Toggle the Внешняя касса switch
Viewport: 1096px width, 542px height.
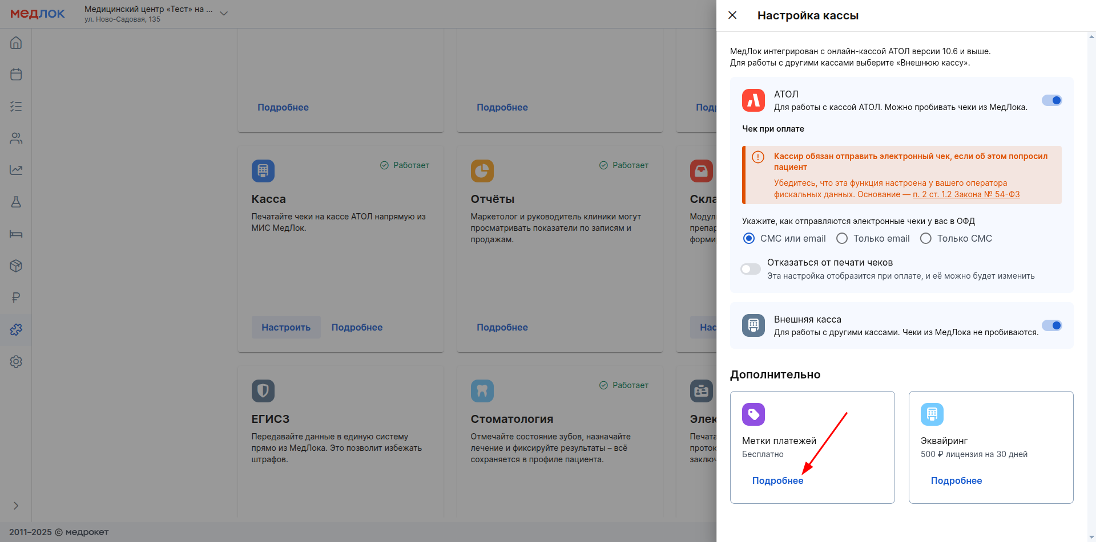1051,325
